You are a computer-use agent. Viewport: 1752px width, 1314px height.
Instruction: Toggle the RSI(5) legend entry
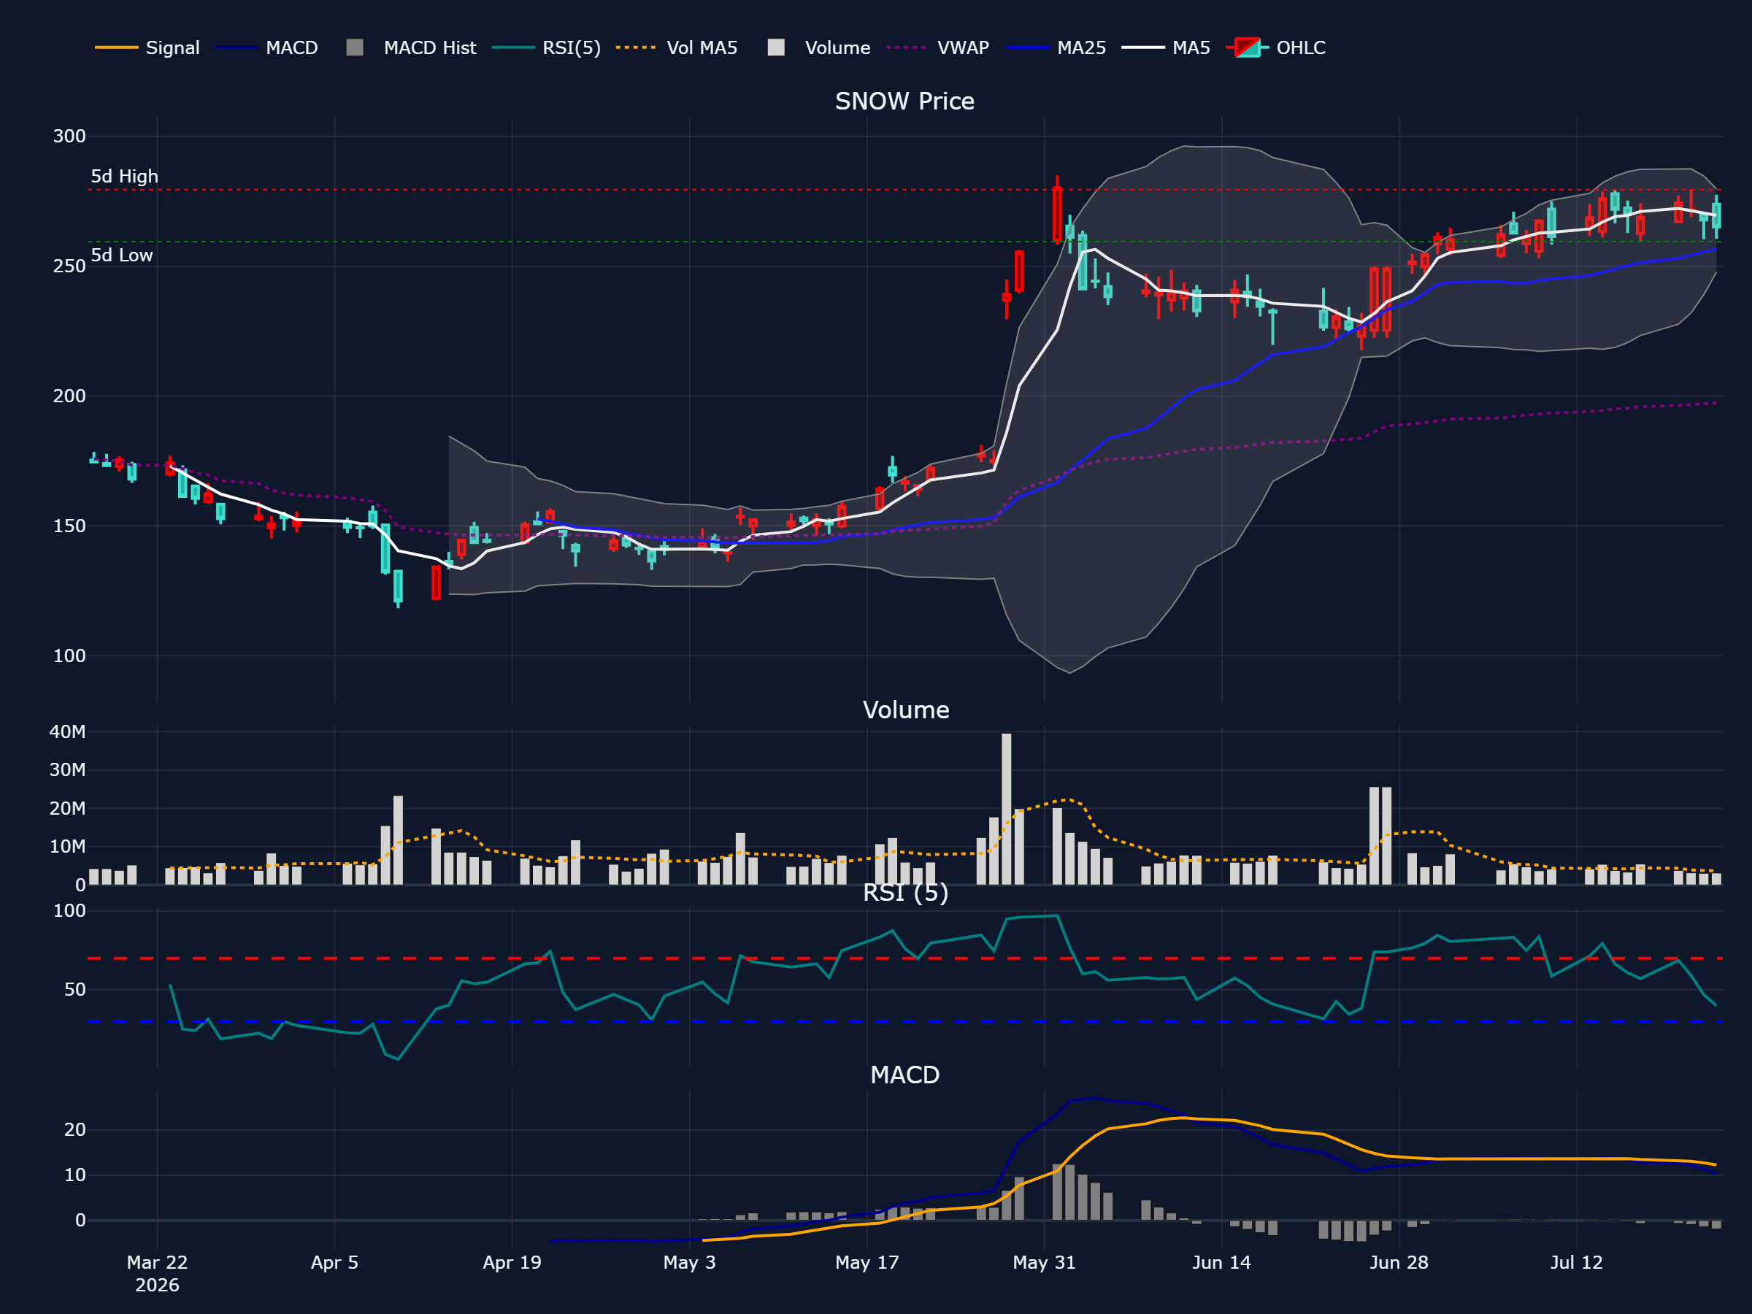coord(547,47)
